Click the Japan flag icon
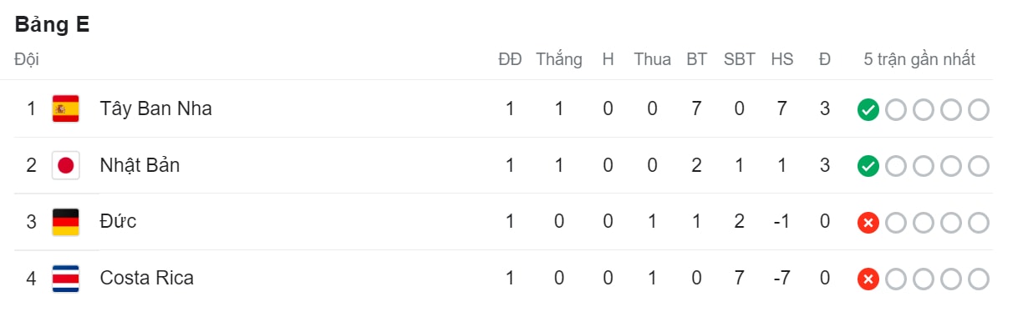The width and height of the screenshot is (1023, 312). (65, 165)
